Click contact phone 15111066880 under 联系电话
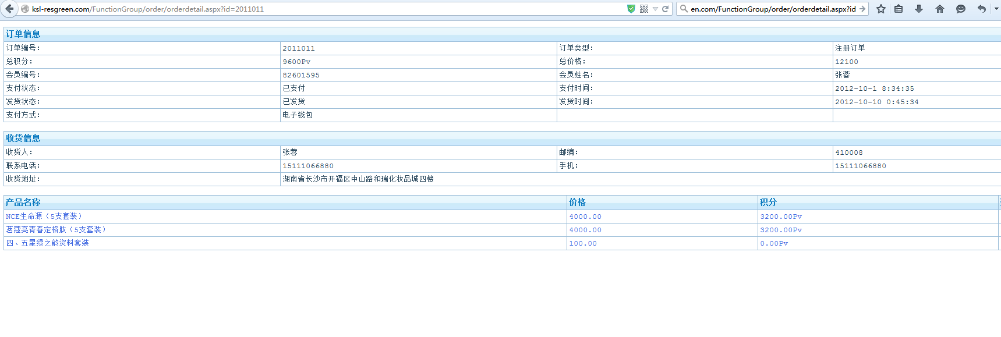 (x=308, y=166)
